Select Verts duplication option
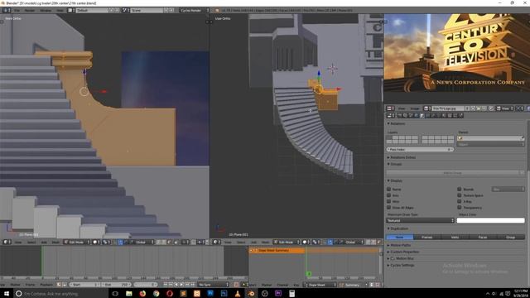This screenshot has height=298, width=530. [455, 238]
